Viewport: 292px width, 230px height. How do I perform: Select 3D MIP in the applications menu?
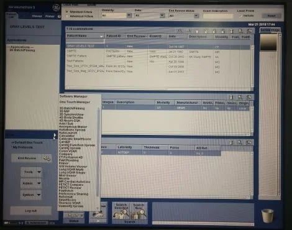point(65,111)
